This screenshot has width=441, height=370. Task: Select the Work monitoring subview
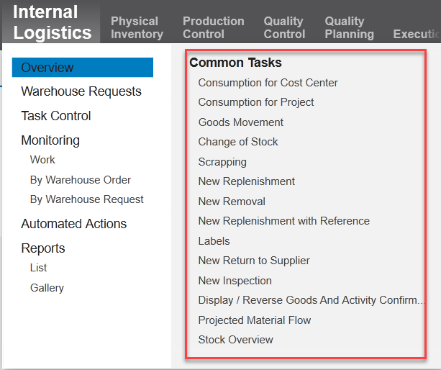42,160
